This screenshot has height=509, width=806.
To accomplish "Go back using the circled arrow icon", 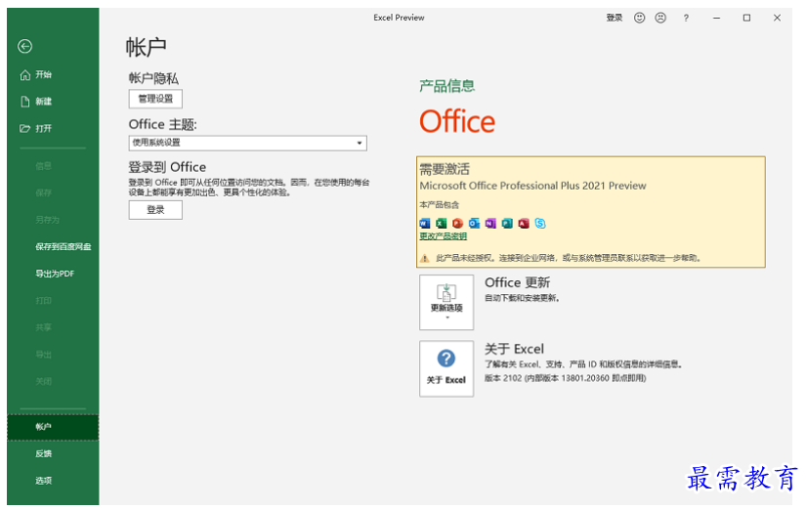I will point(24,46).
